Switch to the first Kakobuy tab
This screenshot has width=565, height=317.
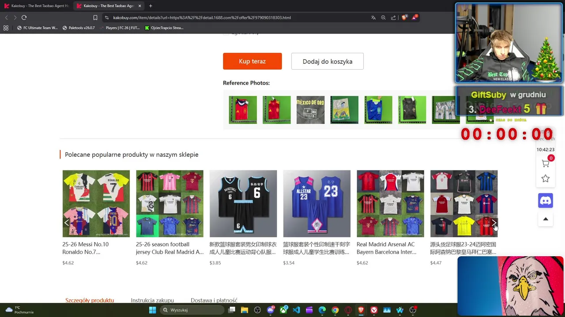tap(36, 6)
